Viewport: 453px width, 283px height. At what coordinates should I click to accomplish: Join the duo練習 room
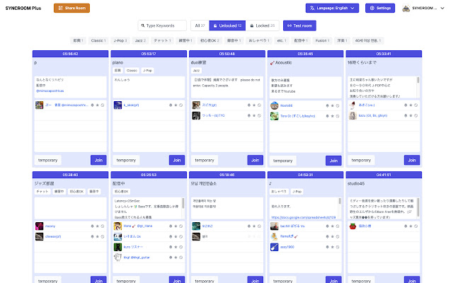255,160
